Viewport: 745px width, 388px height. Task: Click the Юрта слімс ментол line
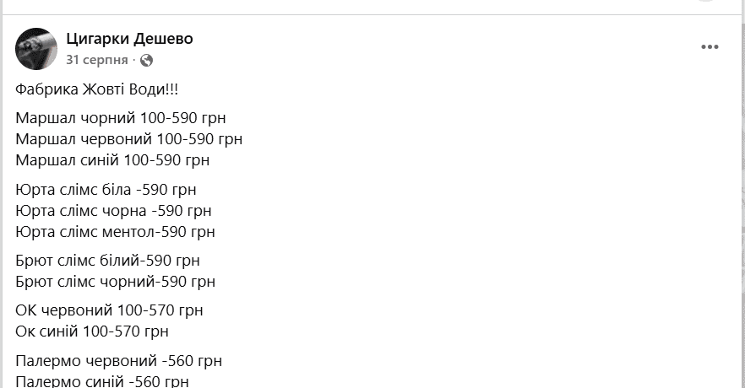click(x=115, y=231)
